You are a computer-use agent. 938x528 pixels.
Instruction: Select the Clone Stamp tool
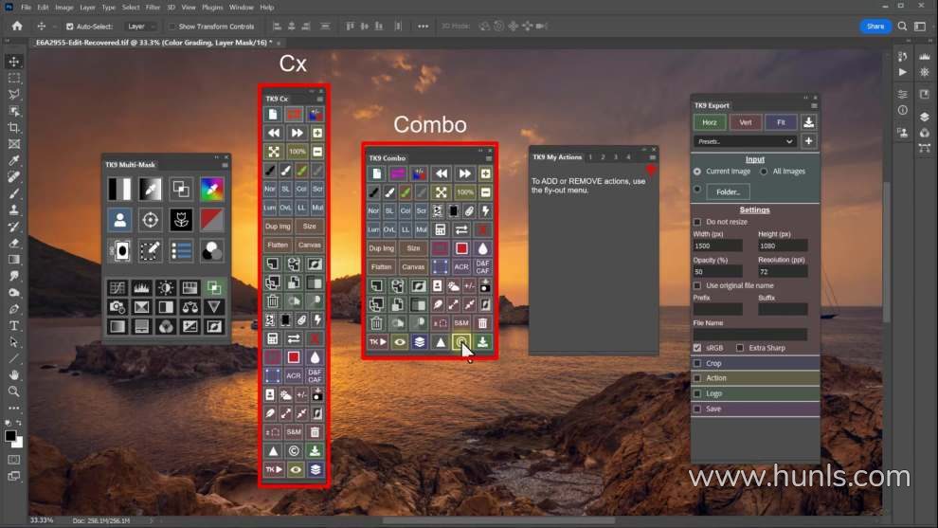(14, 210)
